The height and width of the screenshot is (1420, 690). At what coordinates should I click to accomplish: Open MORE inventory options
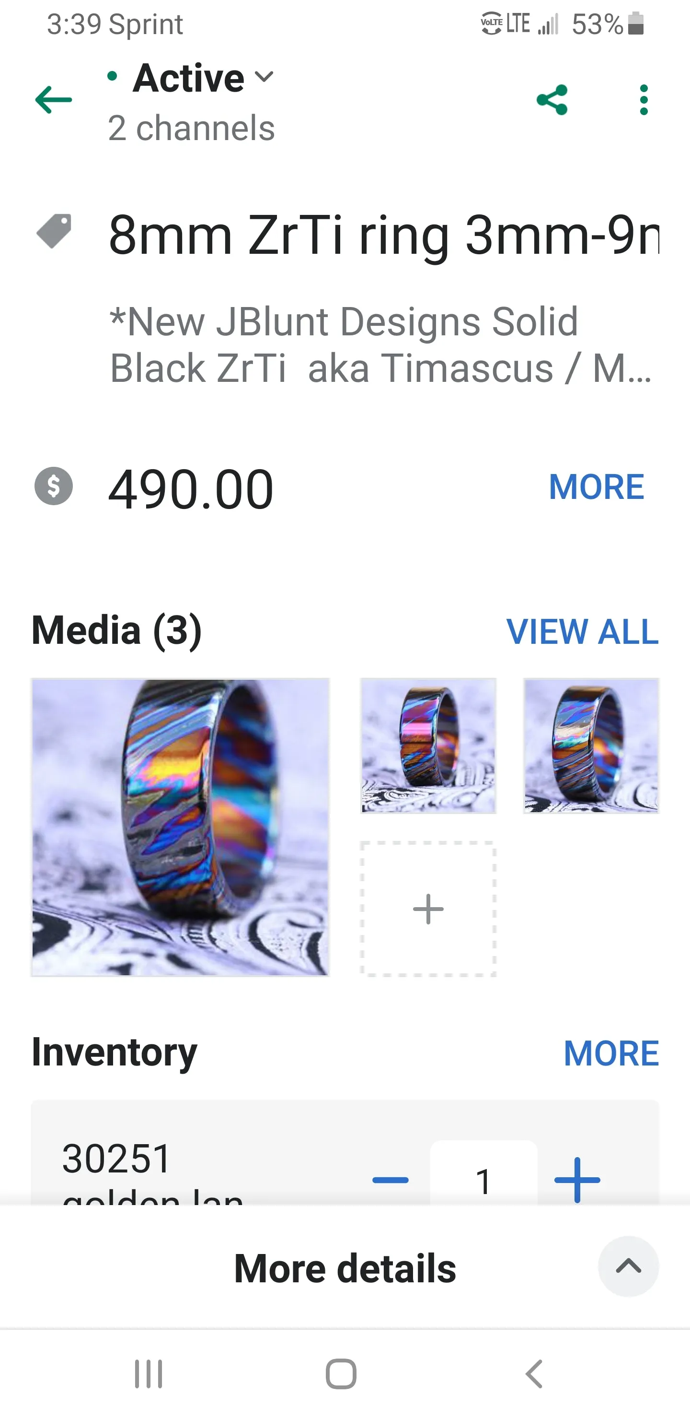click(611, 1053)
